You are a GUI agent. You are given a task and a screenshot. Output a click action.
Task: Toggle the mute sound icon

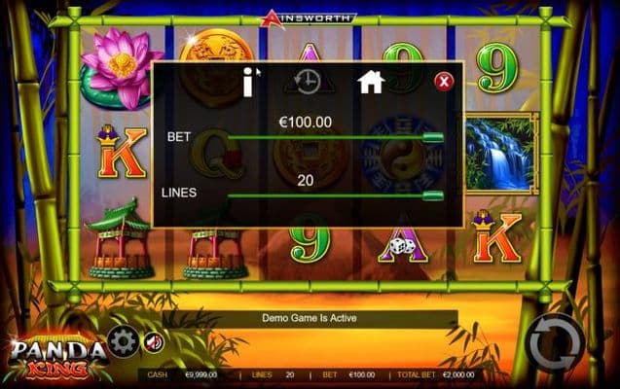154,342
